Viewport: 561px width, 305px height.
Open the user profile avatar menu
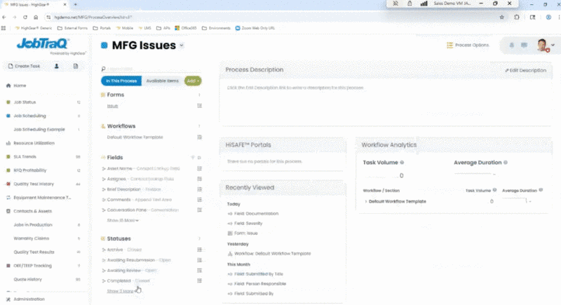[544, 45]
